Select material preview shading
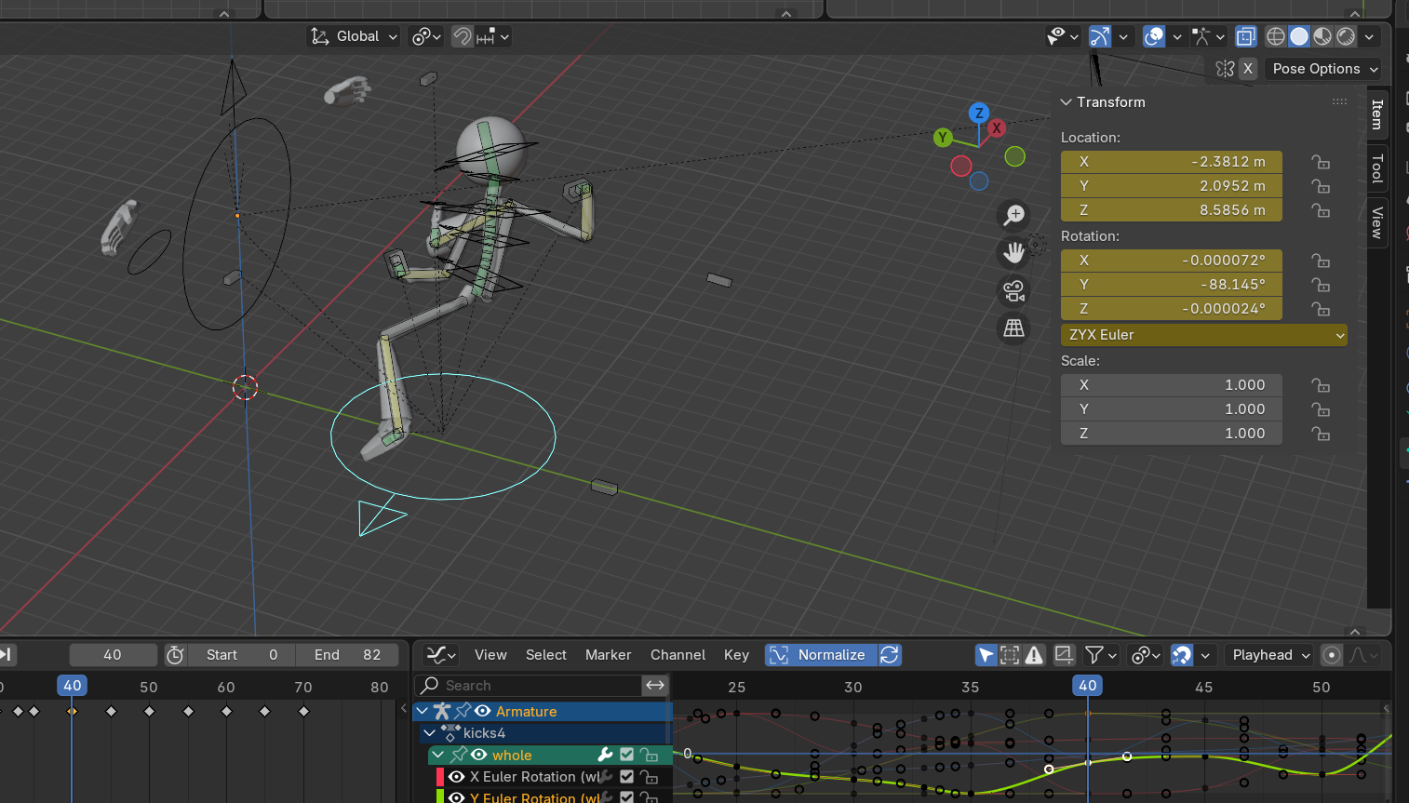The width and height of the screenshot is (1409, 803). [1322, 36]
